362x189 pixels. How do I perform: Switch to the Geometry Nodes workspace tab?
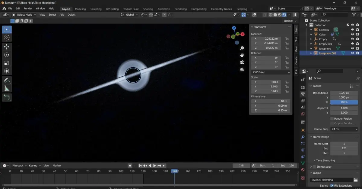(221, 9)
